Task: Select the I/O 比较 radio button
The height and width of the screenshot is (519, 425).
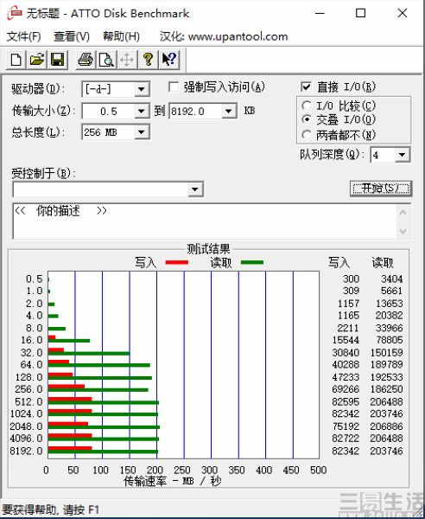Action: (x=307, y=106)
